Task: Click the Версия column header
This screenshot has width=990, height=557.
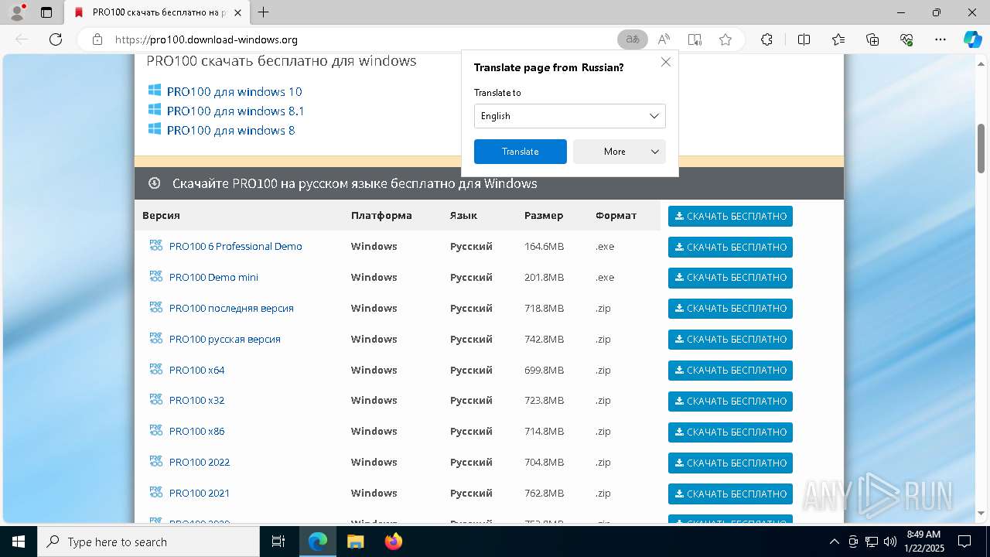Action: click(161, 215)
